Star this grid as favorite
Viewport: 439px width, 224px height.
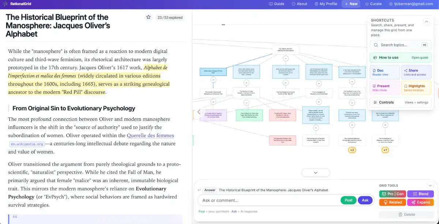pyautogui.click(x=149, y=17)
